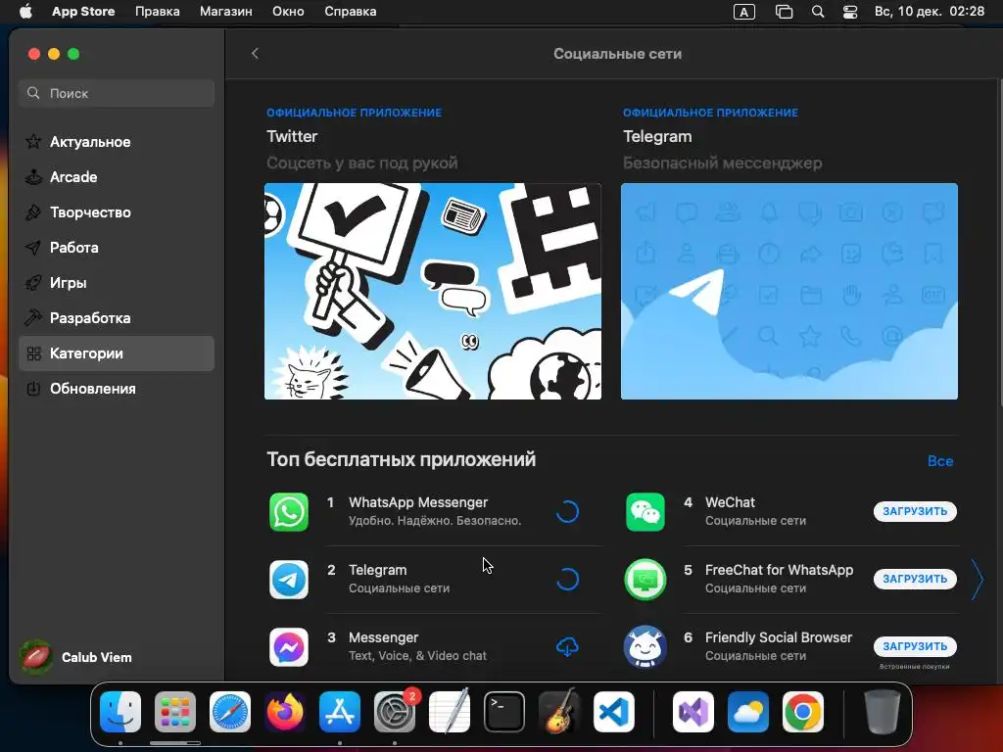
Task: Open Spotlight search in the menu bar
Action: point(818,12)
